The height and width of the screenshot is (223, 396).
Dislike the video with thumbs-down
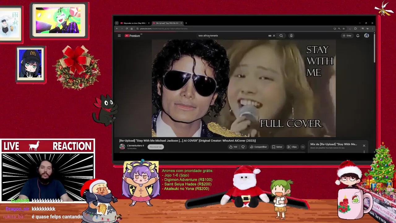coord(243,147)
